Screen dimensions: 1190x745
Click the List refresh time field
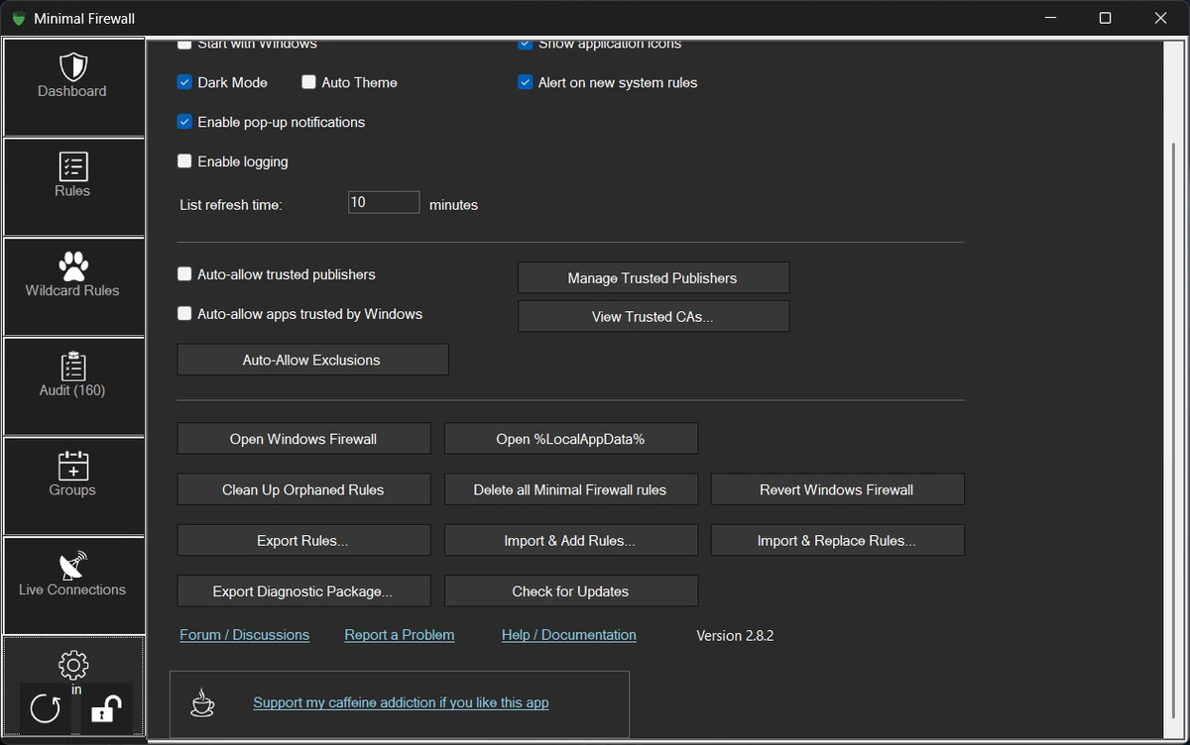pyautogui.click(x=384, y=202)
